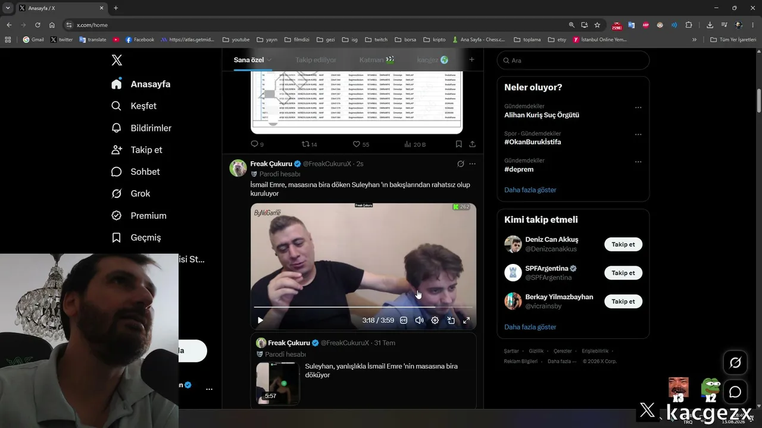This screenshot has width=762, height=428.
Task: Toggle video captions (CC)
Action: pos(404,320)
